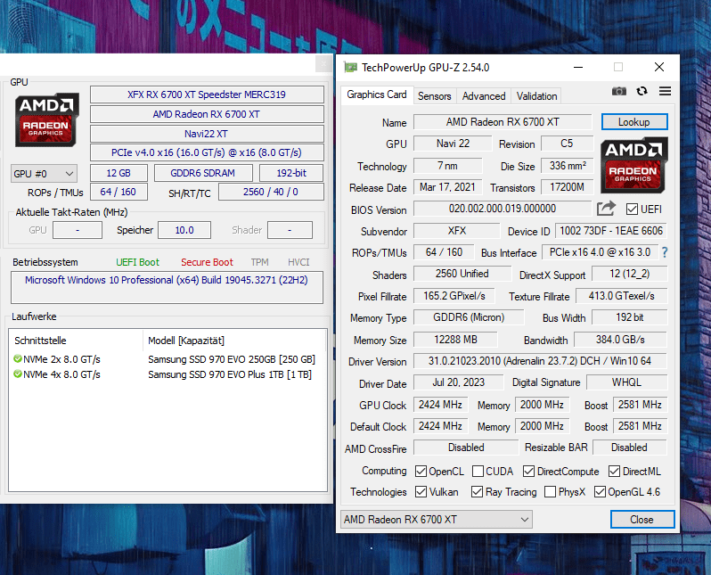Click the AMD CrossFire Disabled field
711x575 pixels.
point(466,448)
